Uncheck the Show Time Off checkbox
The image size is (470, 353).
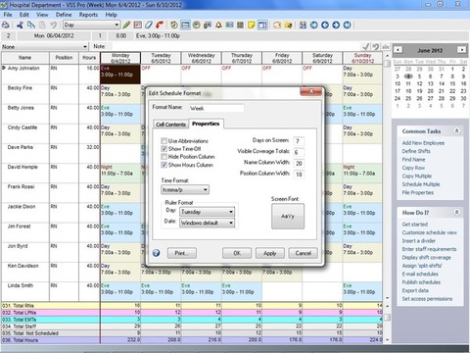tap(164, 149)
